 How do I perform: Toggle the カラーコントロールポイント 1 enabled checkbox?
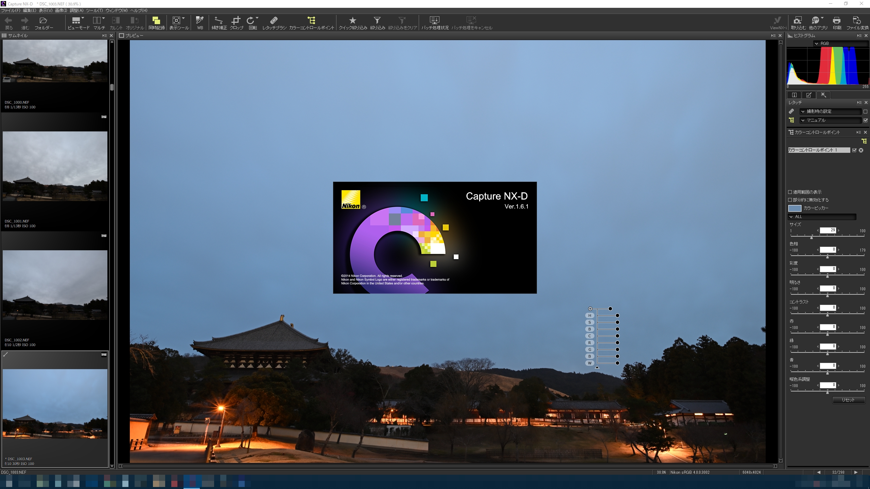pyautogui.click(x=854, y=150)
